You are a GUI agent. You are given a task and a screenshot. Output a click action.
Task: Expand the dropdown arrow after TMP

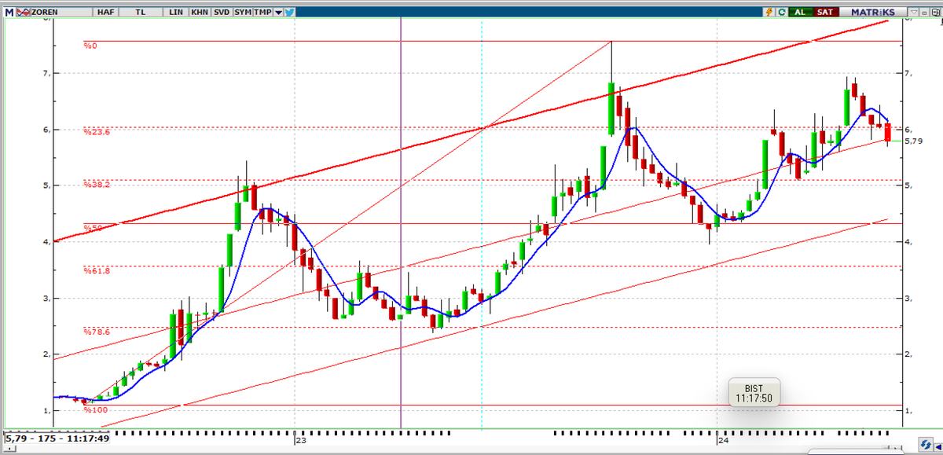point(277,12)
